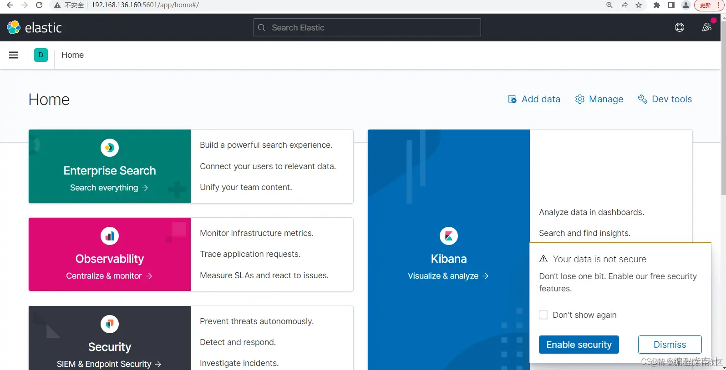Click 'Build a powerful search experience.' text

266,145
